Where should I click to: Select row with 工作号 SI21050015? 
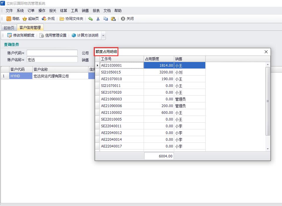click(x=122, y=72)
